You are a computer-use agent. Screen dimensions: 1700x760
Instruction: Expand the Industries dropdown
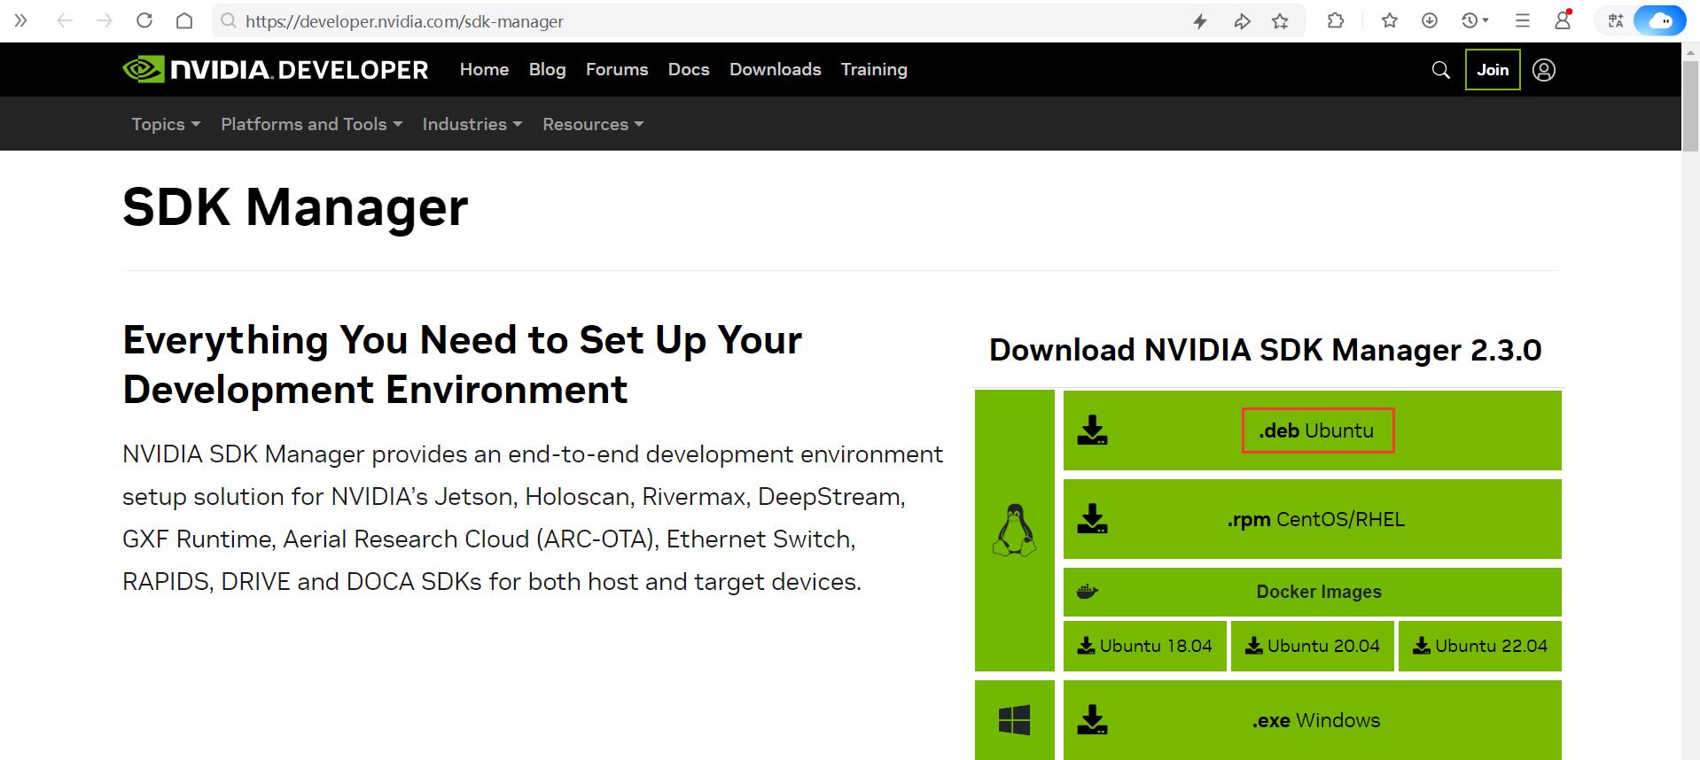tap(472, 124)
